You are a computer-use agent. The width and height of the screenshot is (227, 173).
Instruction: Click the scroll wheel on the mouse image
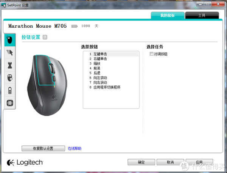click(x=52, y=68)
